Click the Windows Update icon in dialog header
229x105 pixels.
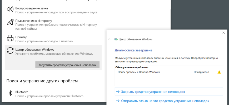pos(116,39)
